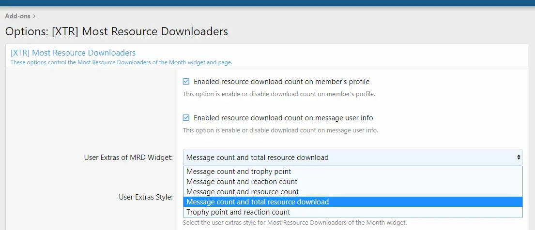Open the Add-ons breadcrumb link
Screen dimensions: 535x230
[18, 16]
